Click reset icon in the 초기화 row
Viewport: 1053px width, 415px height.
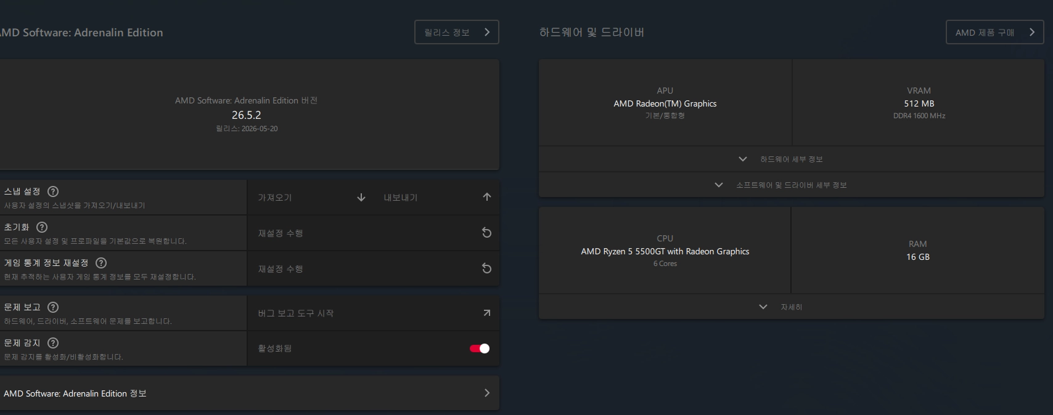pos(486,233)
